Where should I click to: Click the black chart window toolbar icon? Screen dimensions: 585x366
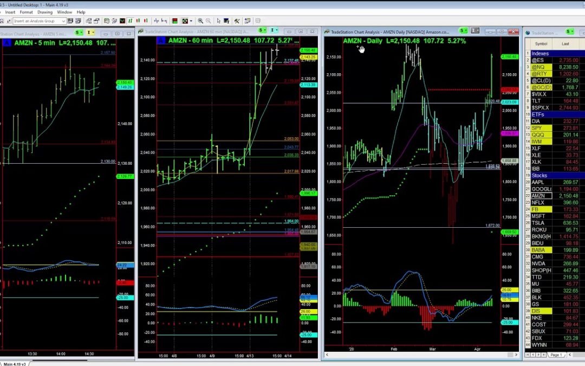click(122, 21)
